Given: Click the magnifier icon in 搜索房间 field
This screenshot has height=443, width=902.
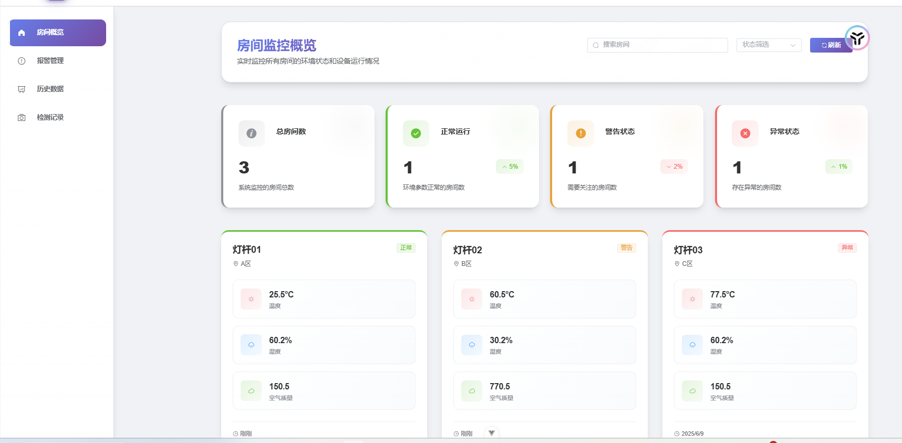Looking at the screenshot, I should 596,45.
